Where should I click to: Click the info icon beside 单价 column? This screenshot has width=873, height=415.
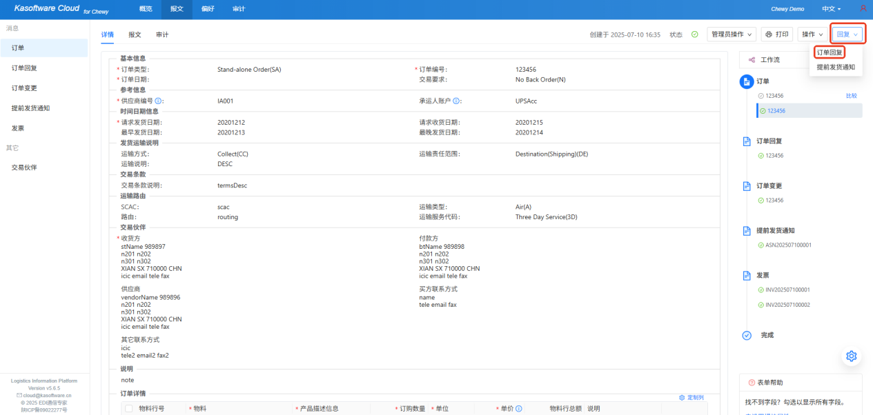coord(518,409)
